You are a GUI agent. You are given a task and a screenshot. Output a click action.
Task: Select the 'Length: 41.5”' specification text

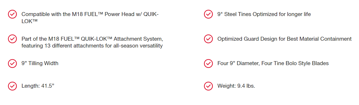pyautogui.click(x=38, y=86)
